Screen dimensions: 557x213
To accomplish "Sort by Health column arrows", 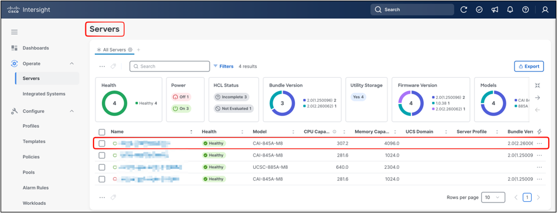I will click(x=242, y=132).
